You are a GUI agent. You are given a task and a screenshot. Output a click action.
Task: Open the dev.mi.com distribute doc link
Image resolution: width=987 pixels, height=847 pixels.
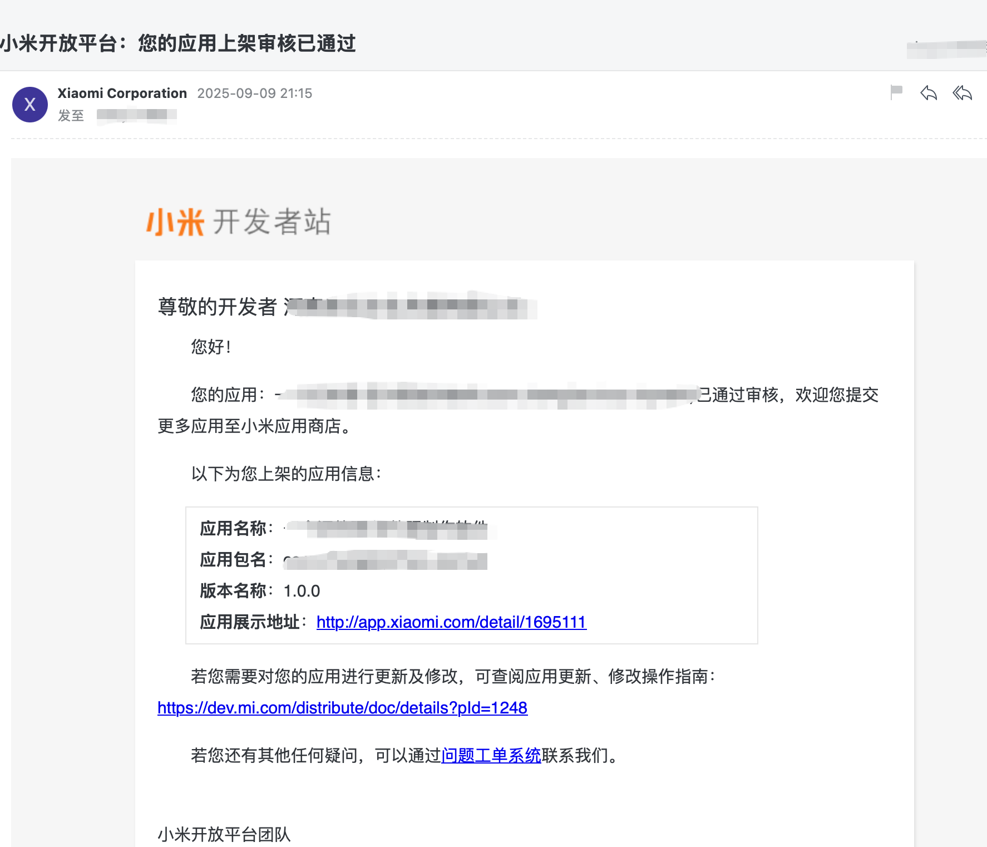tap(342, 707)
